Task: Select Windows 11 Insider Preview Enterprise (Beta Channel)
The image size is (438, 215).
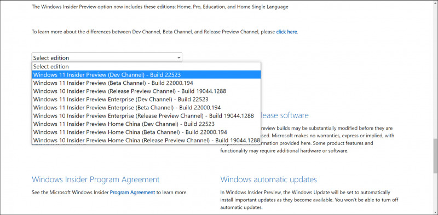Action: (146, 107)
